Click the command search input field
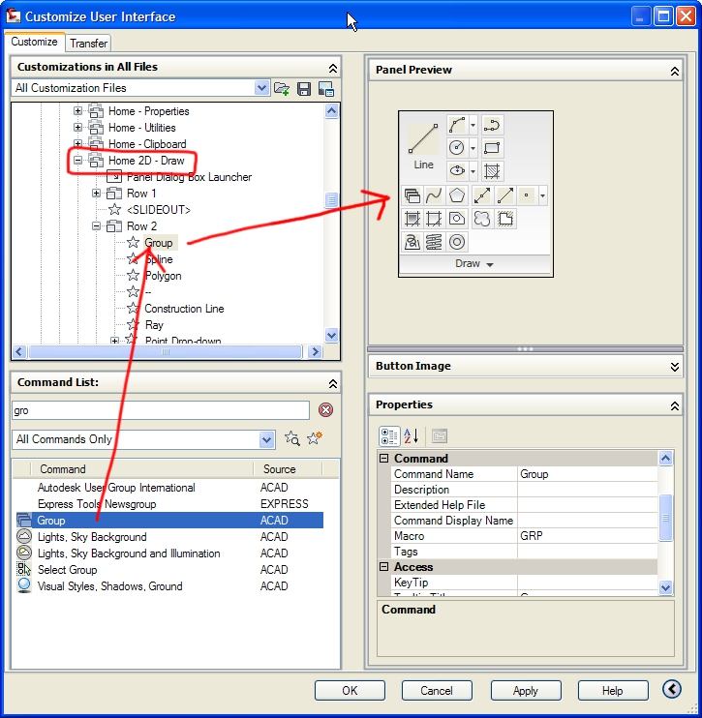 (x=160, y=410)
